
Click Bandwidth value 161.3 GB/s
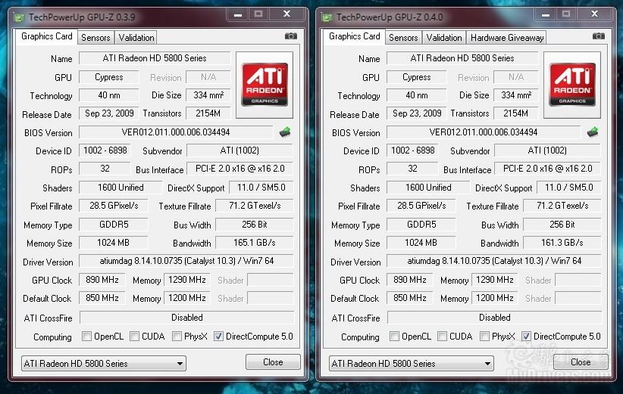point(562,243)
